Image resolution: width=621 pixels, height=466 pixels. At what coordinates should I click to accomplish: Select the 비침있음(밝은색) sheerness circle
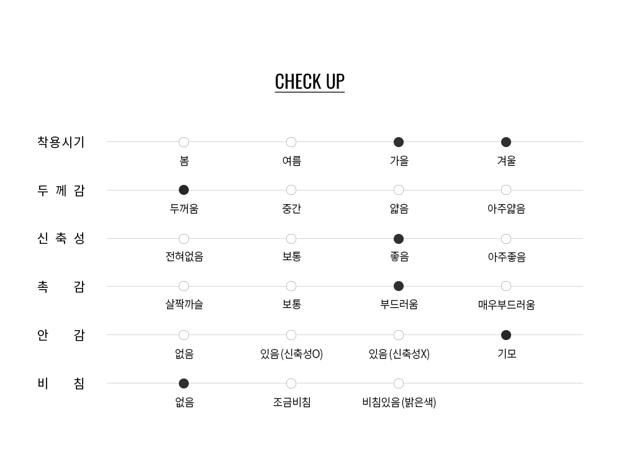[399, 383]
